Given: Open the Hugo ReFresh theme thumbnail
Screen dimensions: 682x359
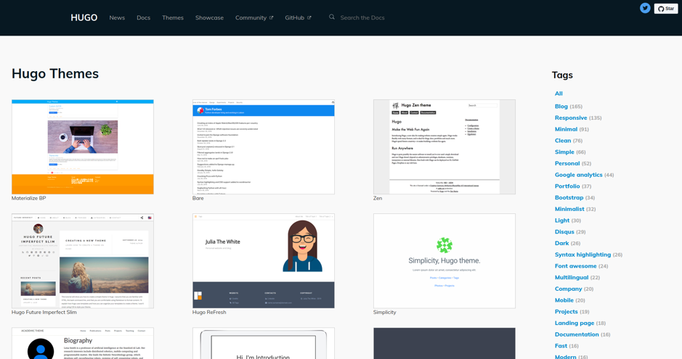Looking at the screenshot, I should (264, 261).
